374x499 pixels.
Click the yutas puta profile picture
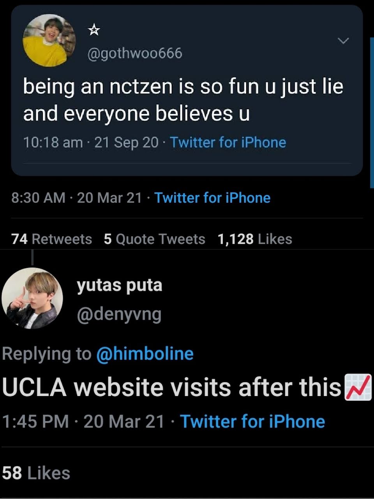pyautogui.click(x=32, y=298)
